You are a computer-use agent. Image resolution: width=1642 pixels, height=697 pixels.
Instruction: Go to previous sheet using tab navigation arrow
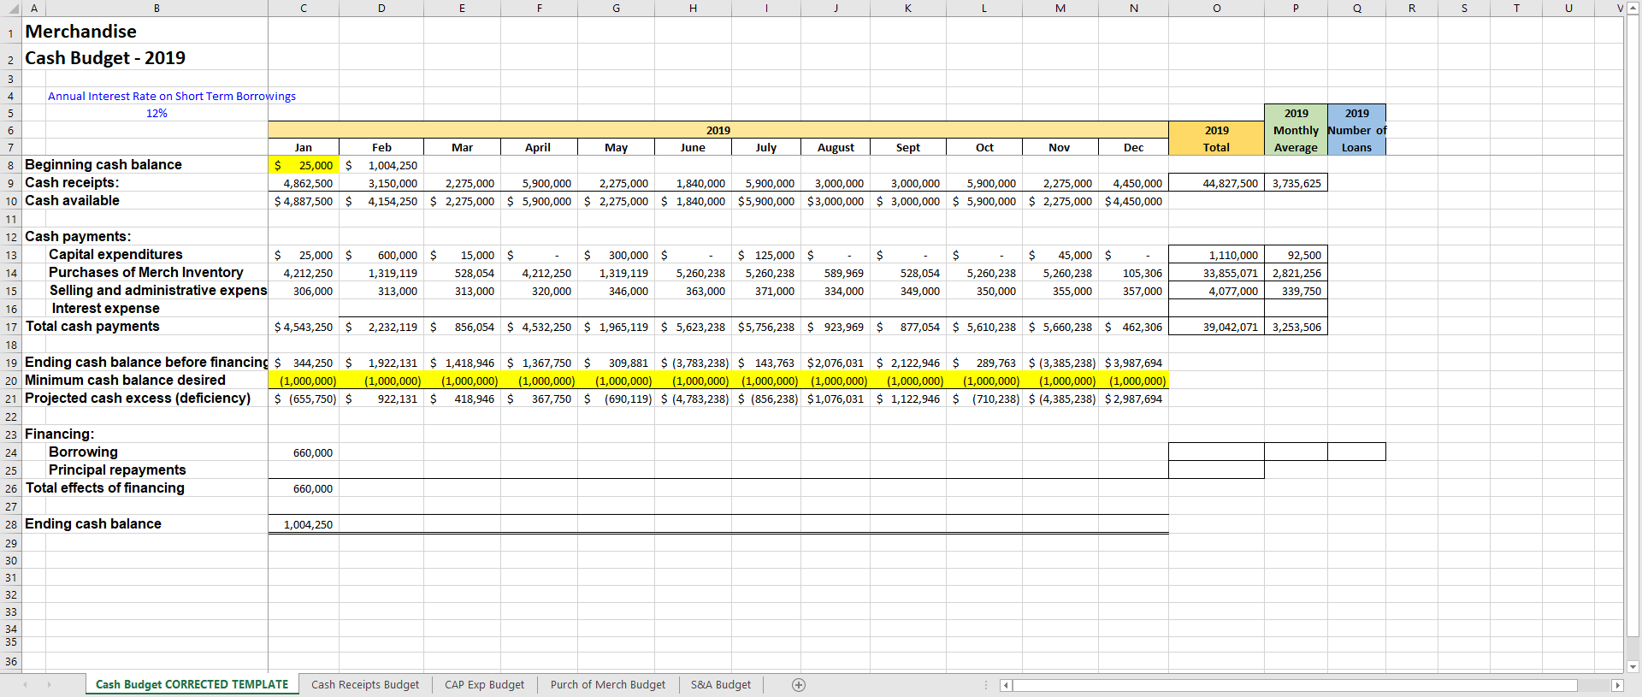coord(25,684)
